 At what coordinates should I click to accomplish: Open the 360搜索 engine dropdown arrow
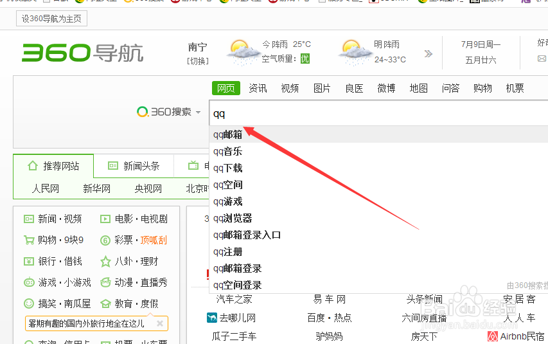point(198,113)
